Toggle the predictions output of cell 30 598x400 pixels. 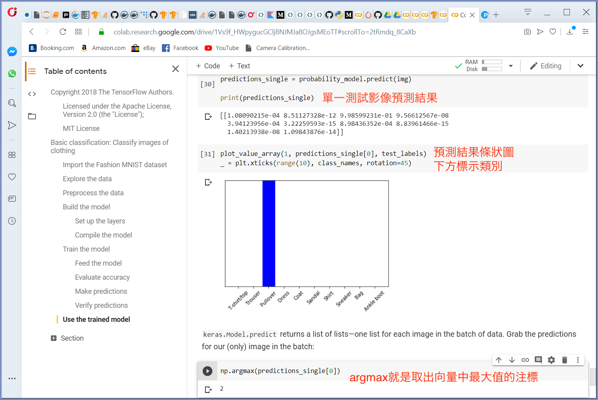click(x=208, y=117)
